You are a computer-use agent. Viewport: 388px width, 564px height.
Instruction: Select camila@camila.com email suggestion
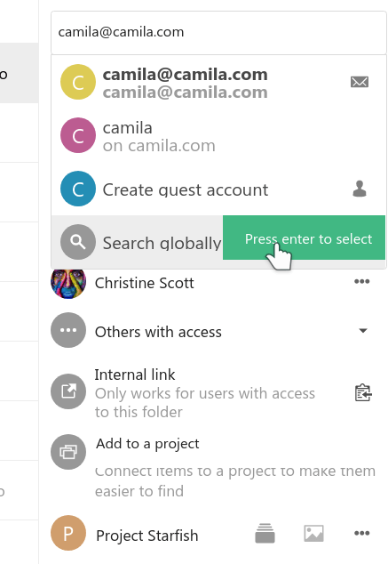click(x=218, y=83)
